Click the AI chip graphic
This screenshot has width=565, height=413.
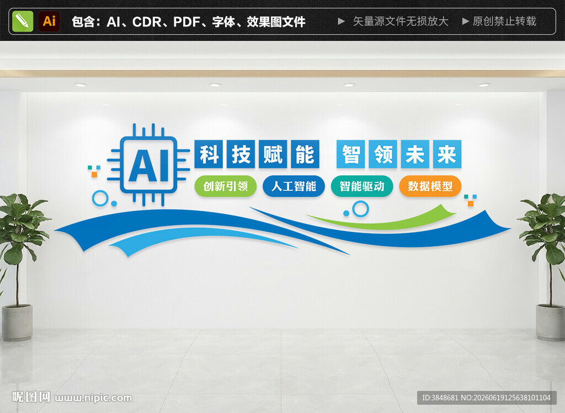(x=148, y=165)
